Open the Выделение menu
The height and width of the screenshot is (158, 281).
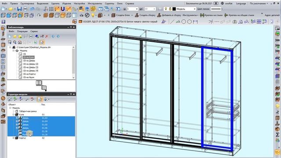43,4
